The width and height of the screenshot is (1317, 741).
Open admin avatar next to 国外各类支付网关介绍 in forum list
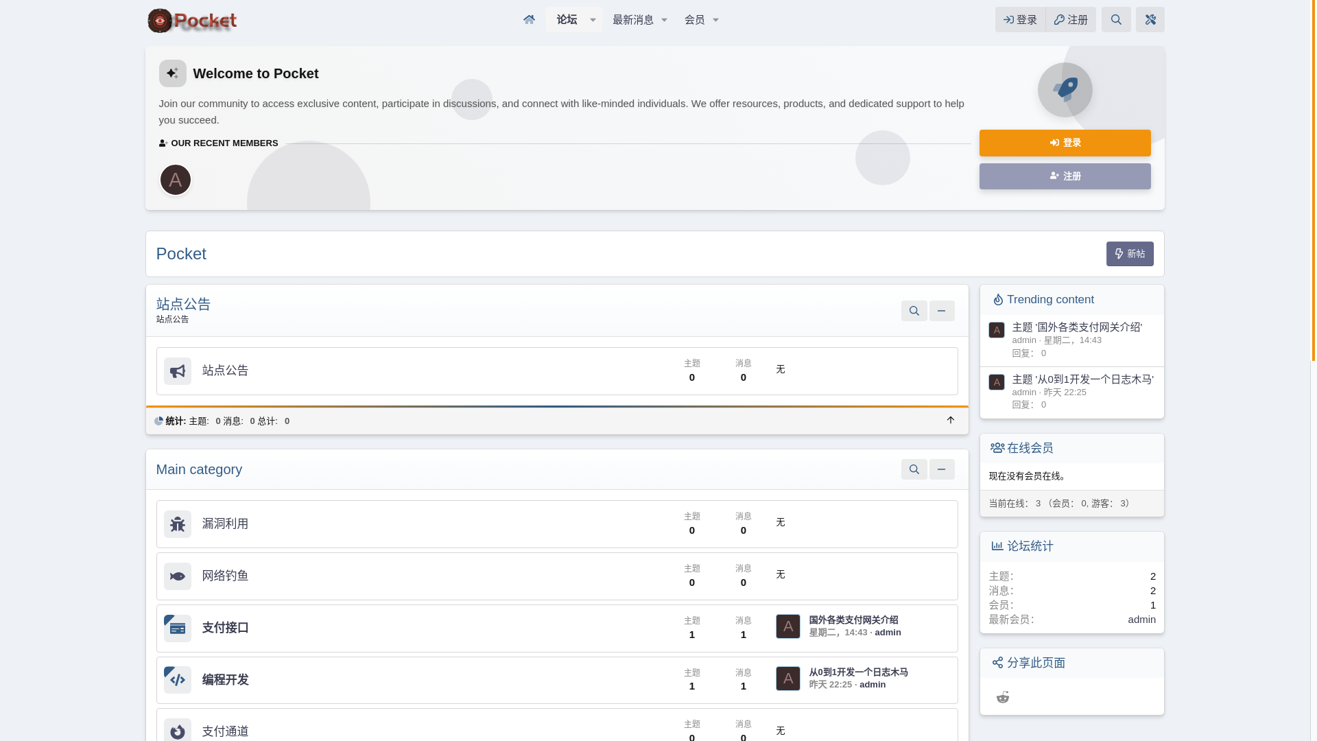tap(788, 626)
